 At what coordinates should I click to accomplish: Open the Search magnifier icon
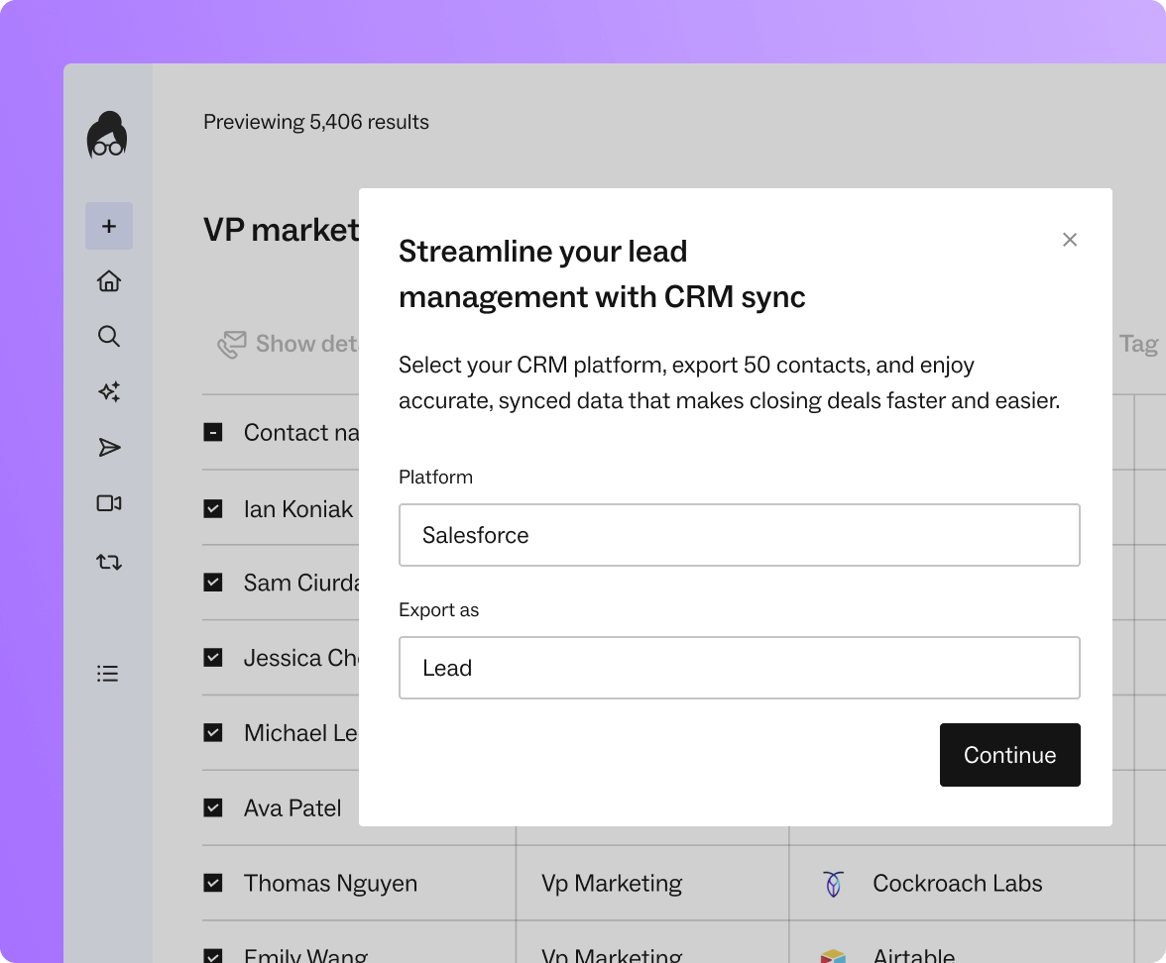(x=109, y=337)
